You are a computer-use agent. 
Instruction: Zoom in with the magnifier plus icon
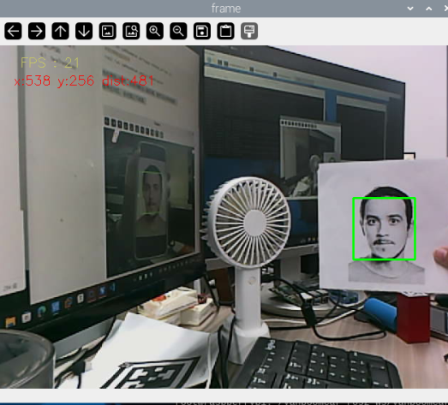155,31
